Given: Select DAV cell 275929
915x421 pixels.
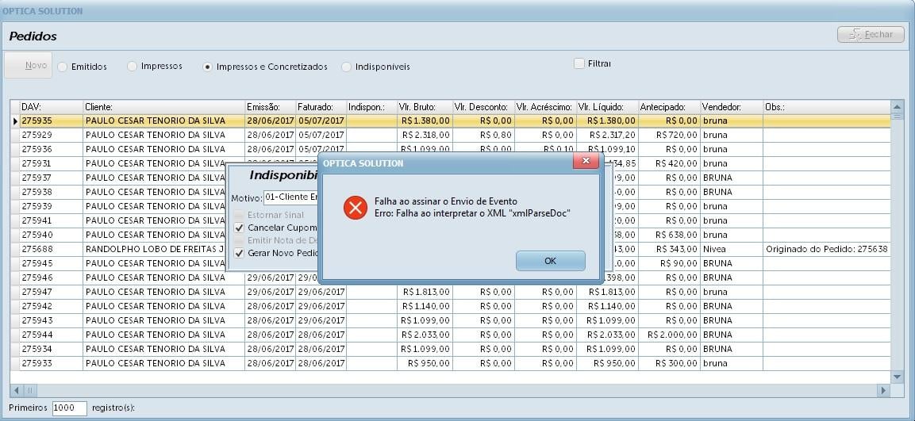Looking at the screenshot, I should coord(52,135).
